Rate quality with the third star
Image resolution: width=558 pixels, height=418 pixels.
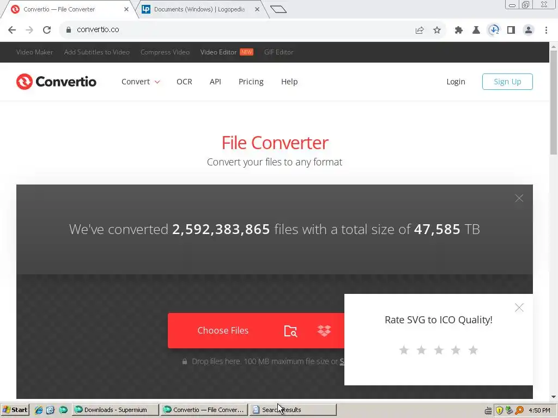tap(439, 351)
